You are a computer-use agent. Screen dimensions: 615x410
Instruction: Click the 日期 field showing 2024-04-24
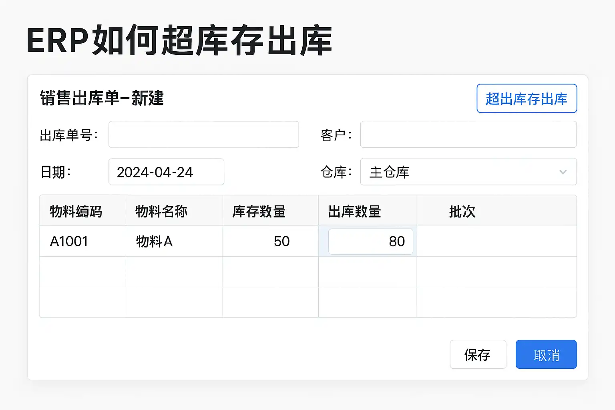(x=166, y=172)
